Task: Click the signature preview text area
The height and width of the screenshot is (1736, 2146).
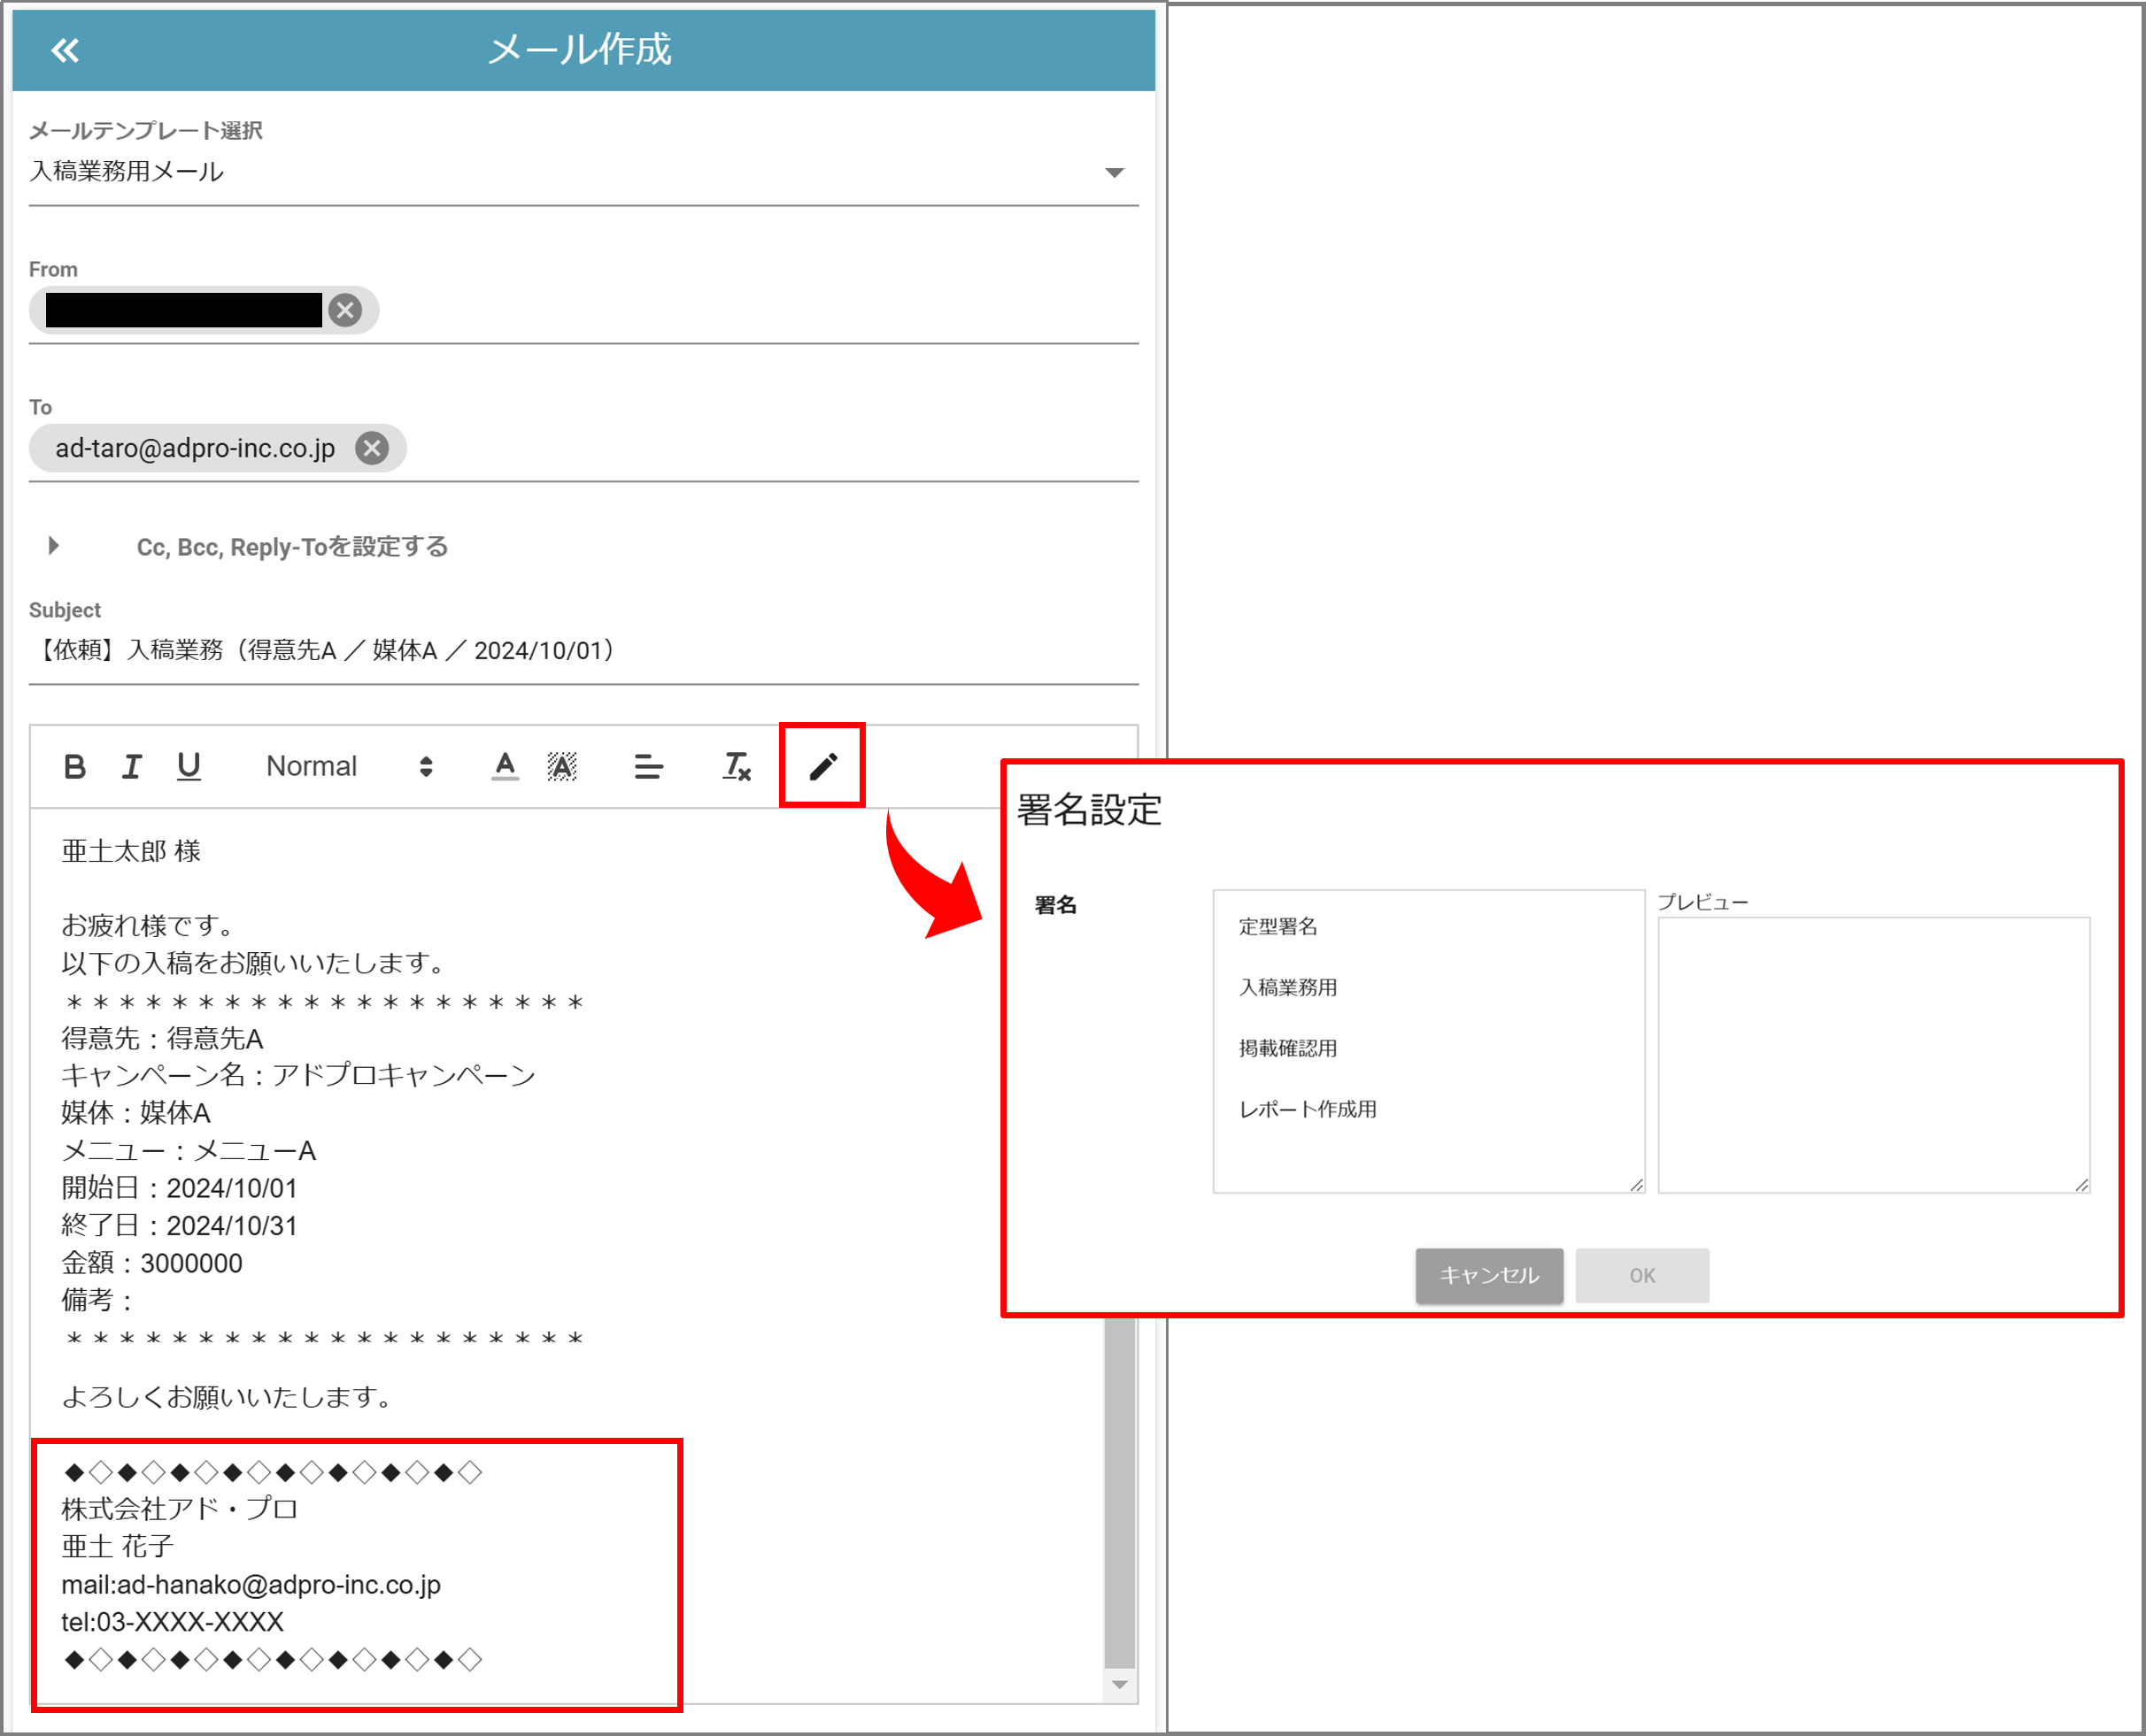Action: click(1874, 1055)
